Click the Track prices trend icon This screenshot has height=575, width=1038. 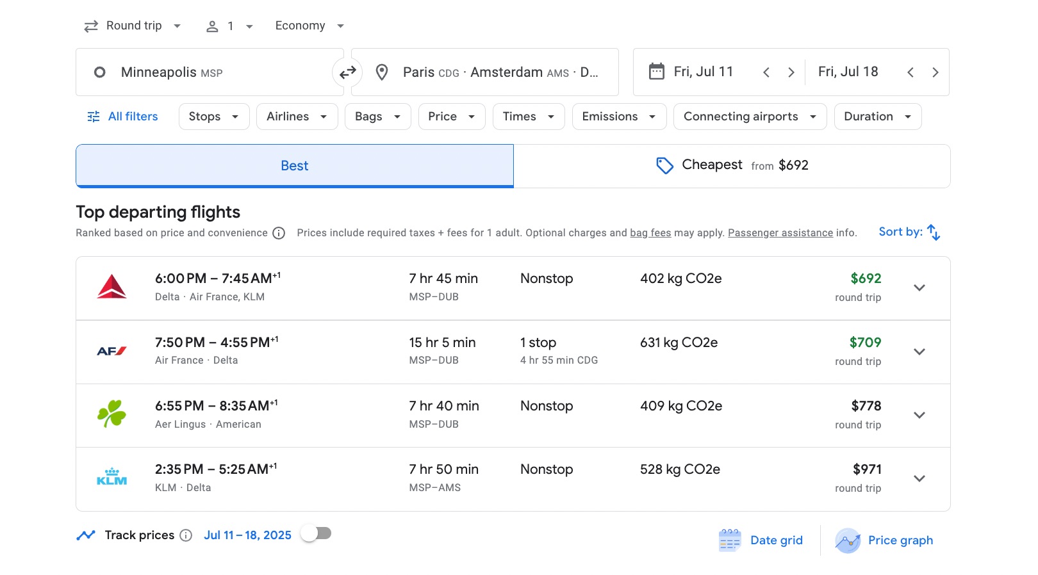tap(86, 535)
